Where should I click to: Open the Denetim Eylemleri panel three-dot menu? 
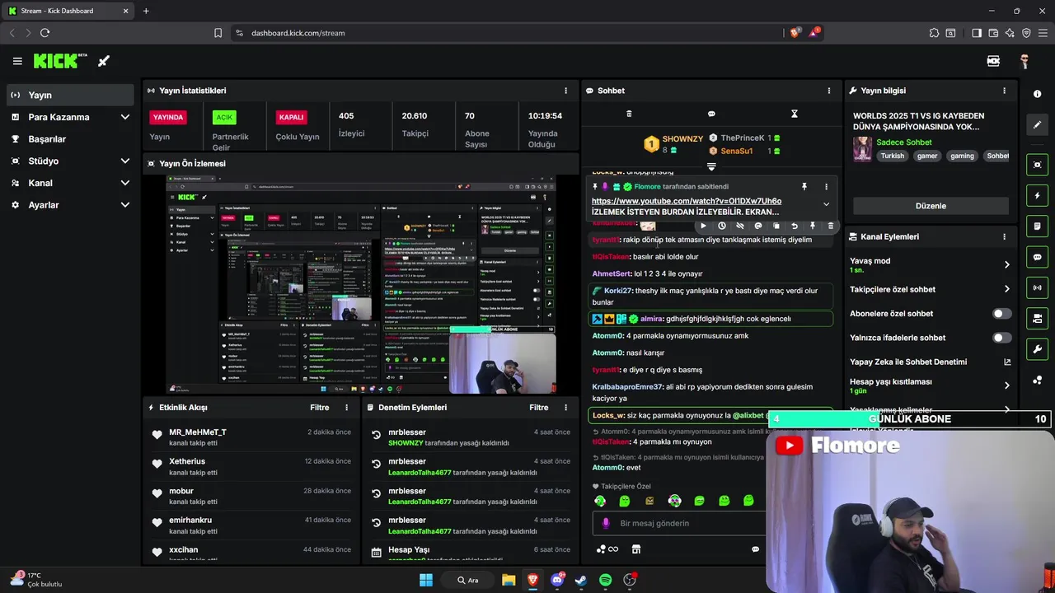pyautogui.click(x=565, y=408)
